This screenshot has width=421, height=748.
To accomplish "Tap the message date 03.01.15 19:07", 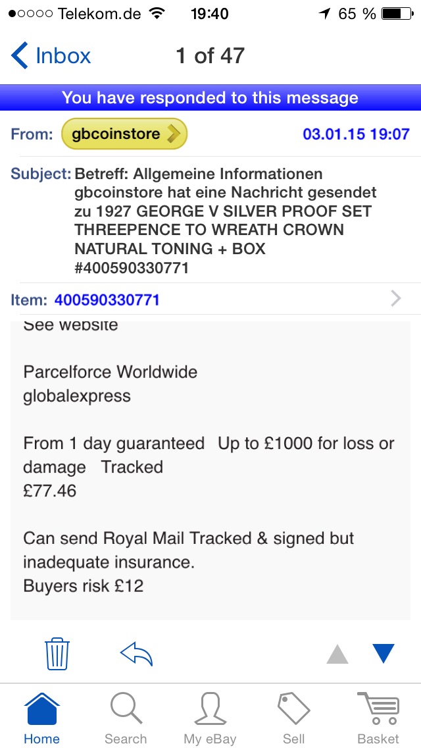I will click(x=356, y=134).
